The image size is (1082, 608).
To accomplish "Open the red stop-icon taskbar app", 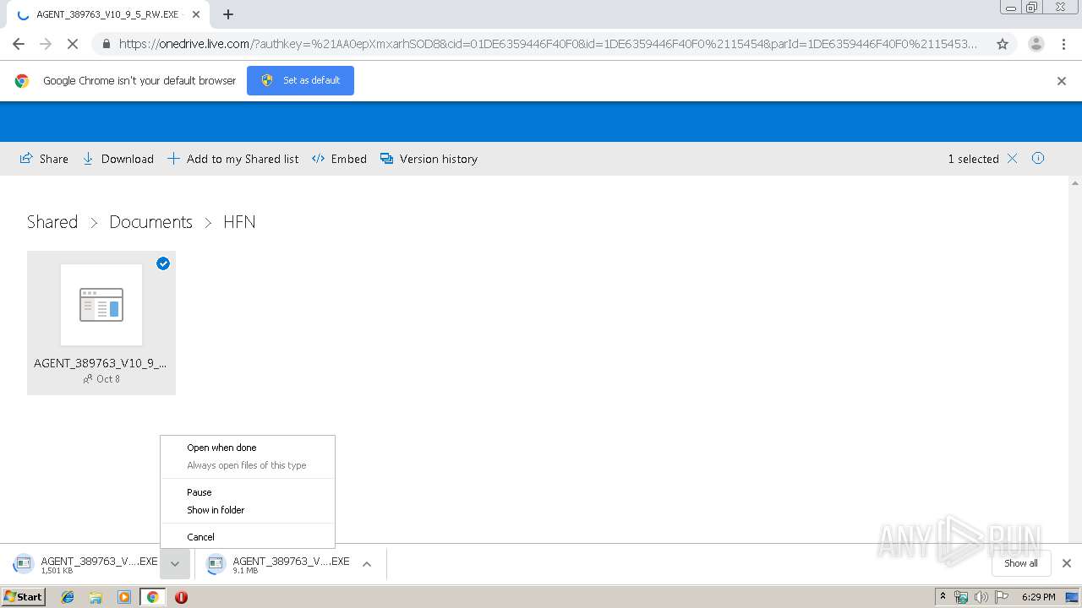I will (181, 597).
